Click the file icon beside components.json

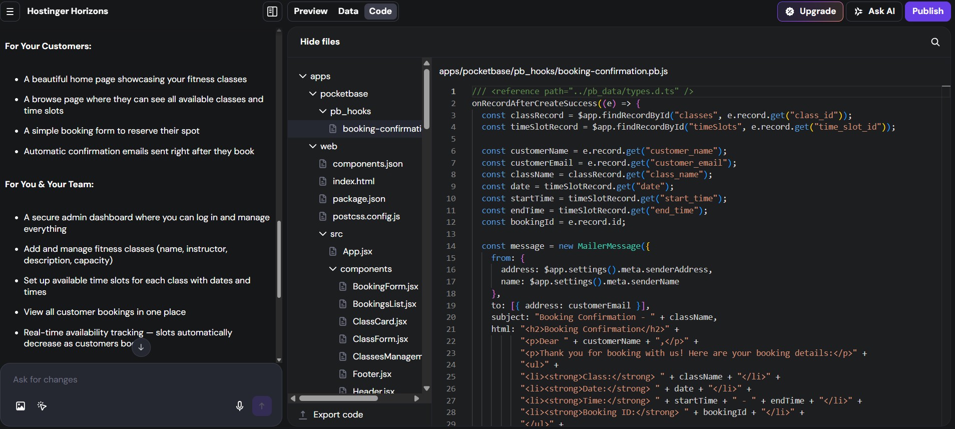[323, 164]
